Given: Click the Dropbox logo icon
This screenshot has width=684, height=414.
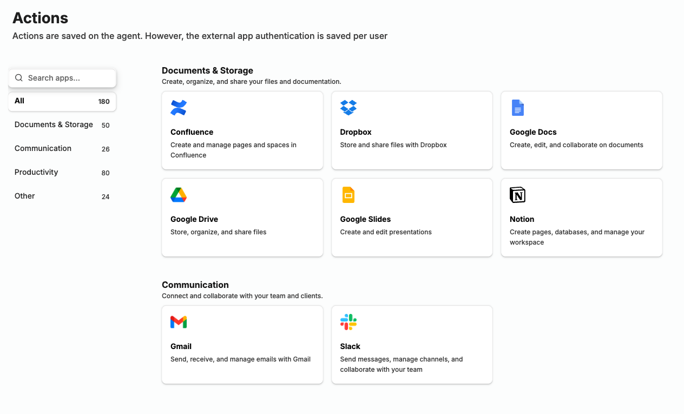Looking at the screenshot, I should 348,108.
